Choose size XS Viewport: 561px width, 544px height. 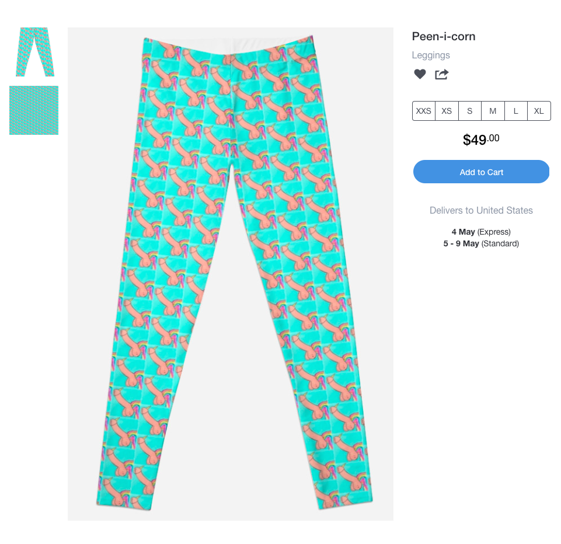(447, 111)
